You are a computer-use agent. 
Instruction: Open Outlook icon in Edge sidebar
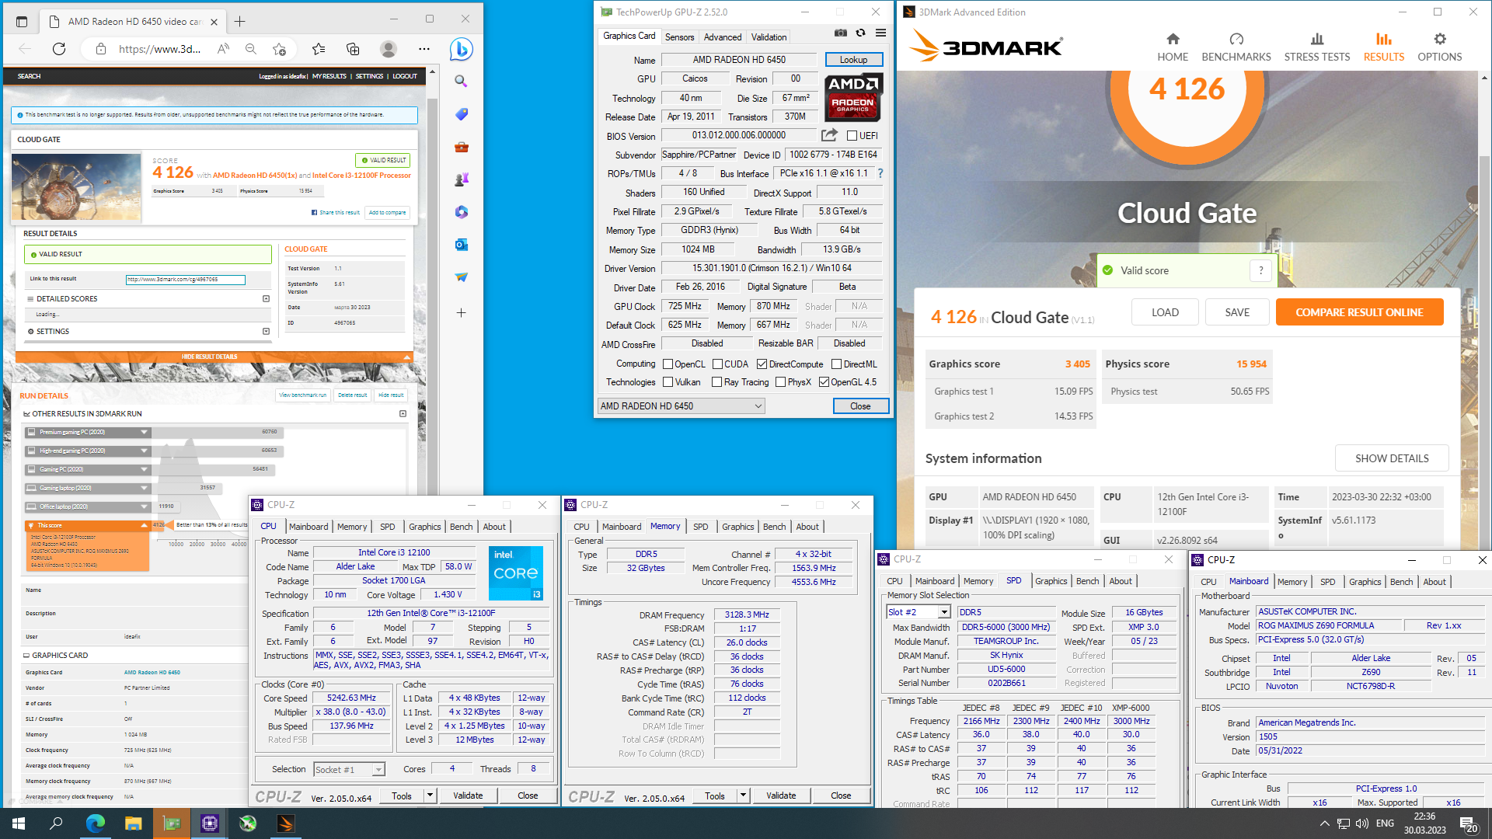tap(461, 245)
